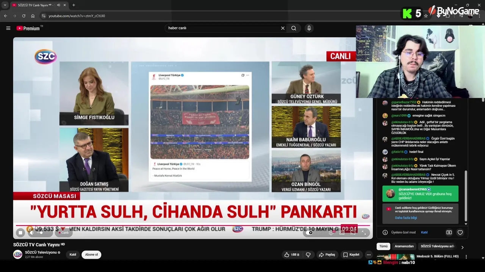Open the YouTube hamburger guide menu
The width and height of the screenshot is (485, 272).
pyautogui.click(x=8, y=28)
